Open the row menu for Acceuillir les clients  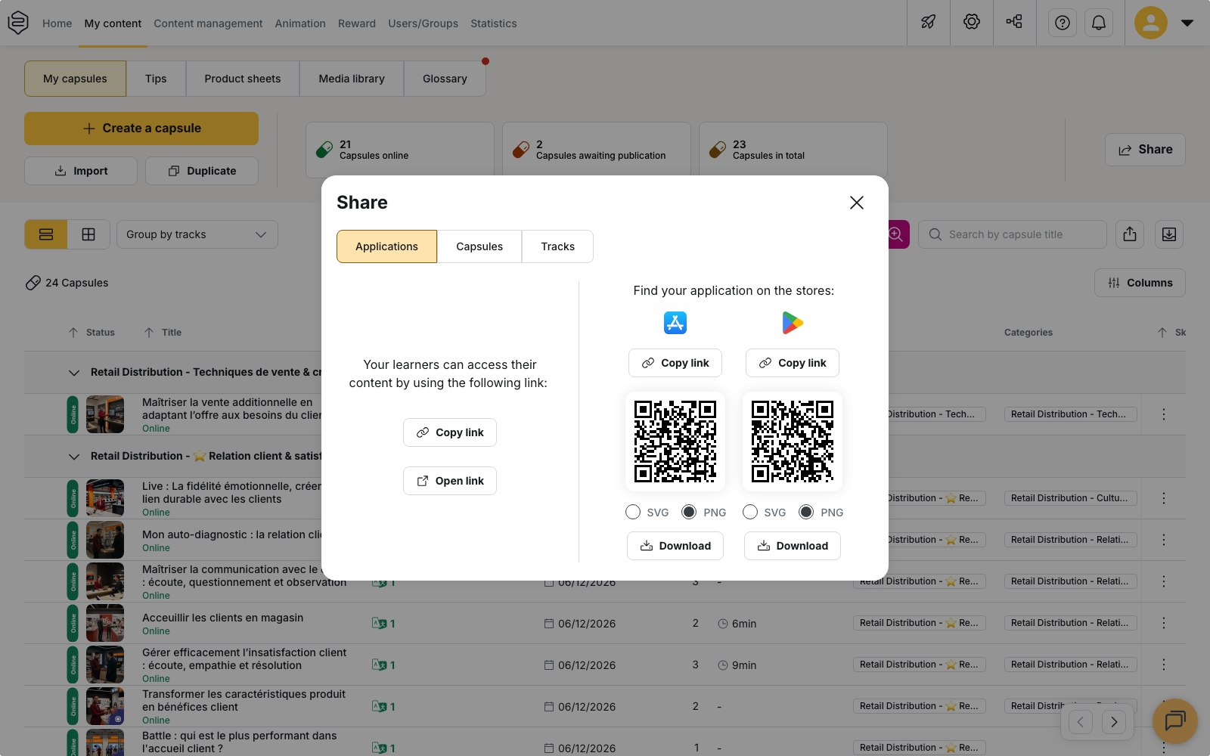tap(1164, 623)
